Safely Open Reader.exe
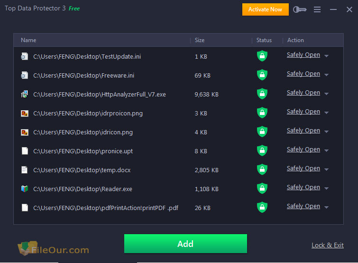 point(303,187)
